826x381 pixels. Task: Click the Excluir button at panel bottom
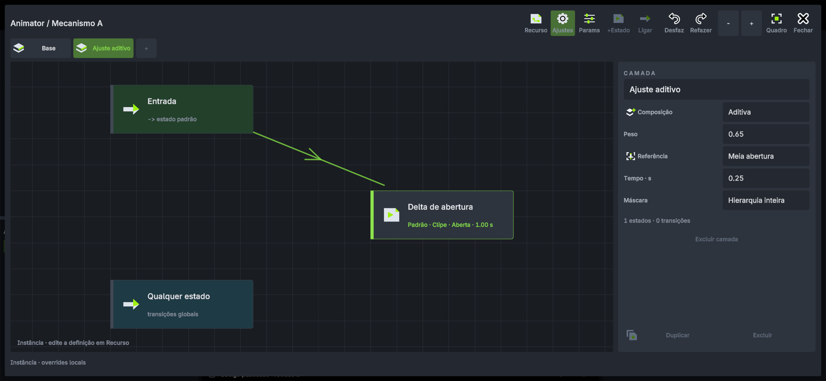coord(762,335)
